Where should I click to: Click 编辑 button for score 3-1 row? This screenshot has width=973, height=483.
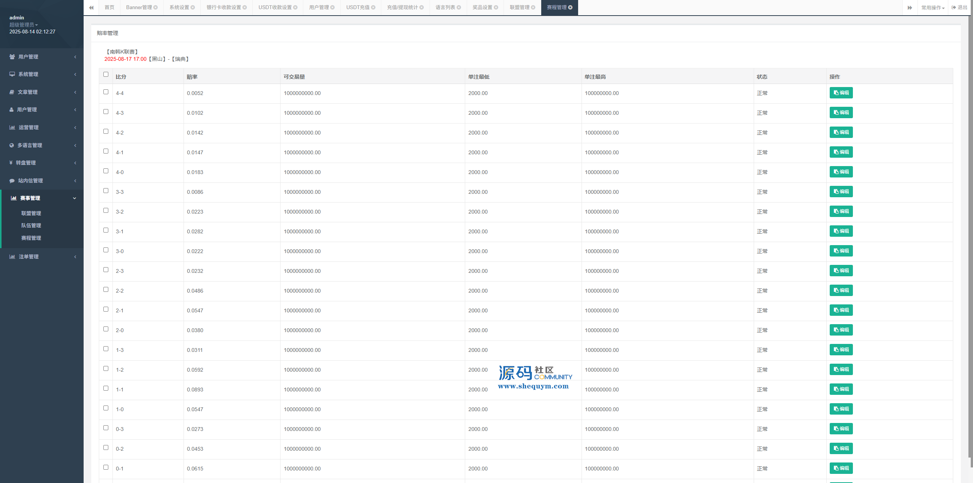pyautogui.click(x=841, y=231)
